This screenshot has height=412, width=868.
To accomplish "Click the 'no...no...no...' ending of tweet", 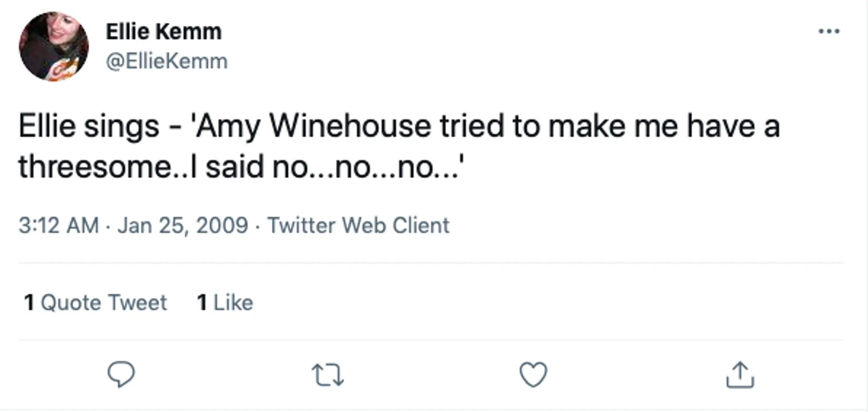I will pos(364,166).
